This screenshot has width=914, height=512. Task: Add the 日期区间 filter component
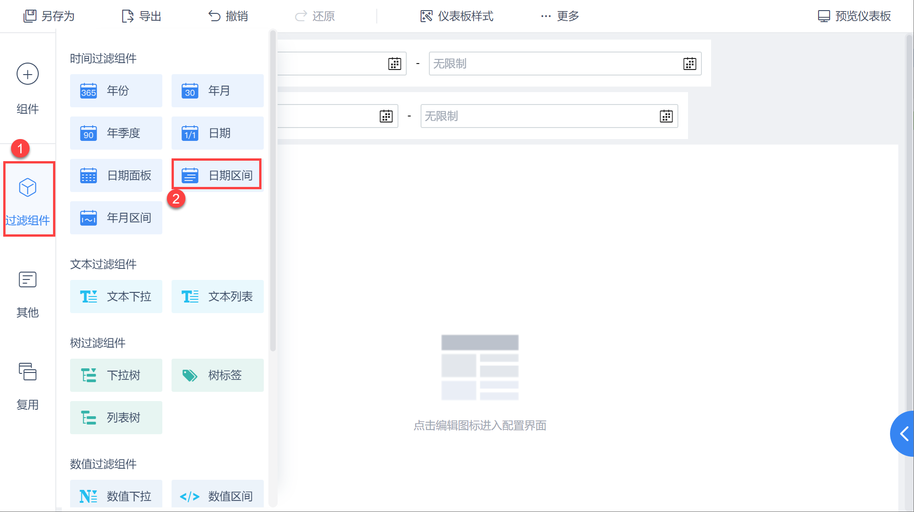pyautogui.click(x=217, y=175)
